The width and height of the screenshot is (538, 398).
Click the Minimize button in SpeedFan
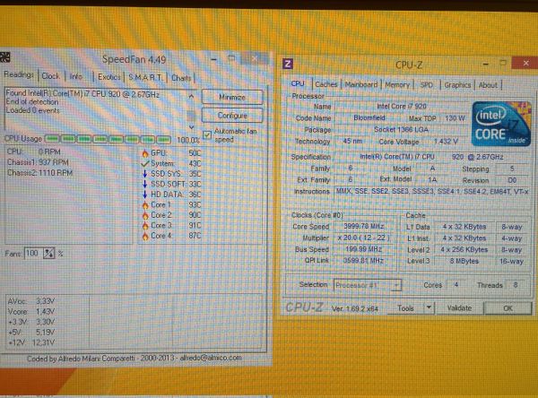tap(232, 97)
